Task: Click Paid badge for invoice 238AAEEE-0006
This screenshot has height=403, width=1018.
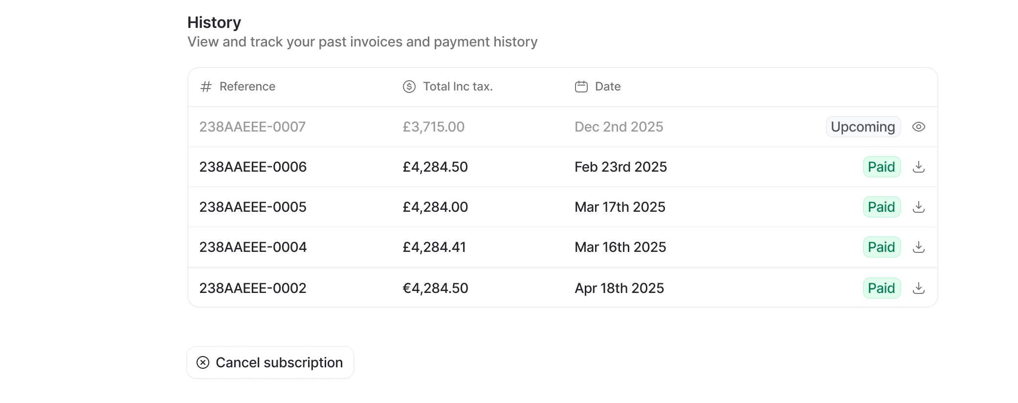Action: 882,167
